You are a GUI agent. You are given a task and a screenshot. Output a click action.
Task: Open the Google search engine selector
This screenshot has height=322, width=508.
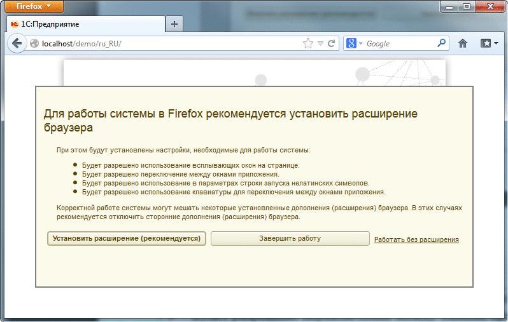coord(354,43)
